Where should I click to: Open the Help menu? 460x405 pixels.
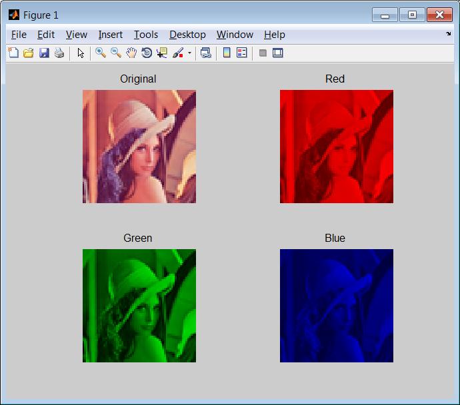click(274, 35)
